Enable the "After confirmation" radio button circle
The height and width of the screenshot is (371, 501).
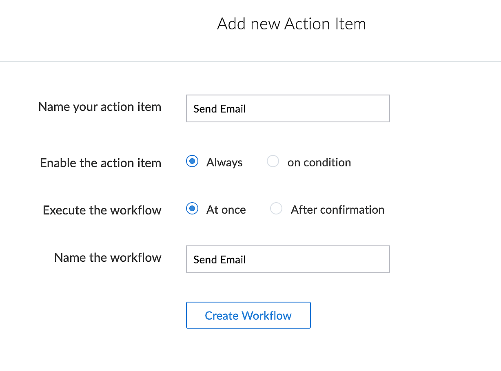tap(276, 209)
